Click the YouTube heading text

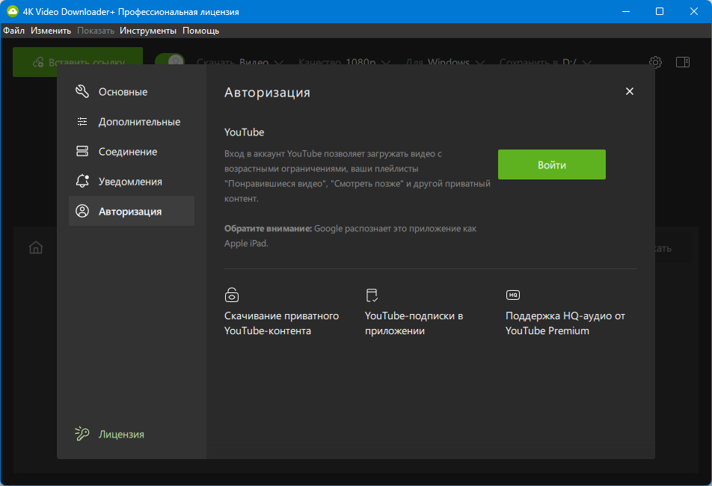pos(245,132)
